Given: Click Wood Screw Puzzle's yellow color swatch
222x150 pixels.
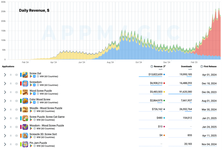Looking at the screenshot, I should [x=21, y=92].
